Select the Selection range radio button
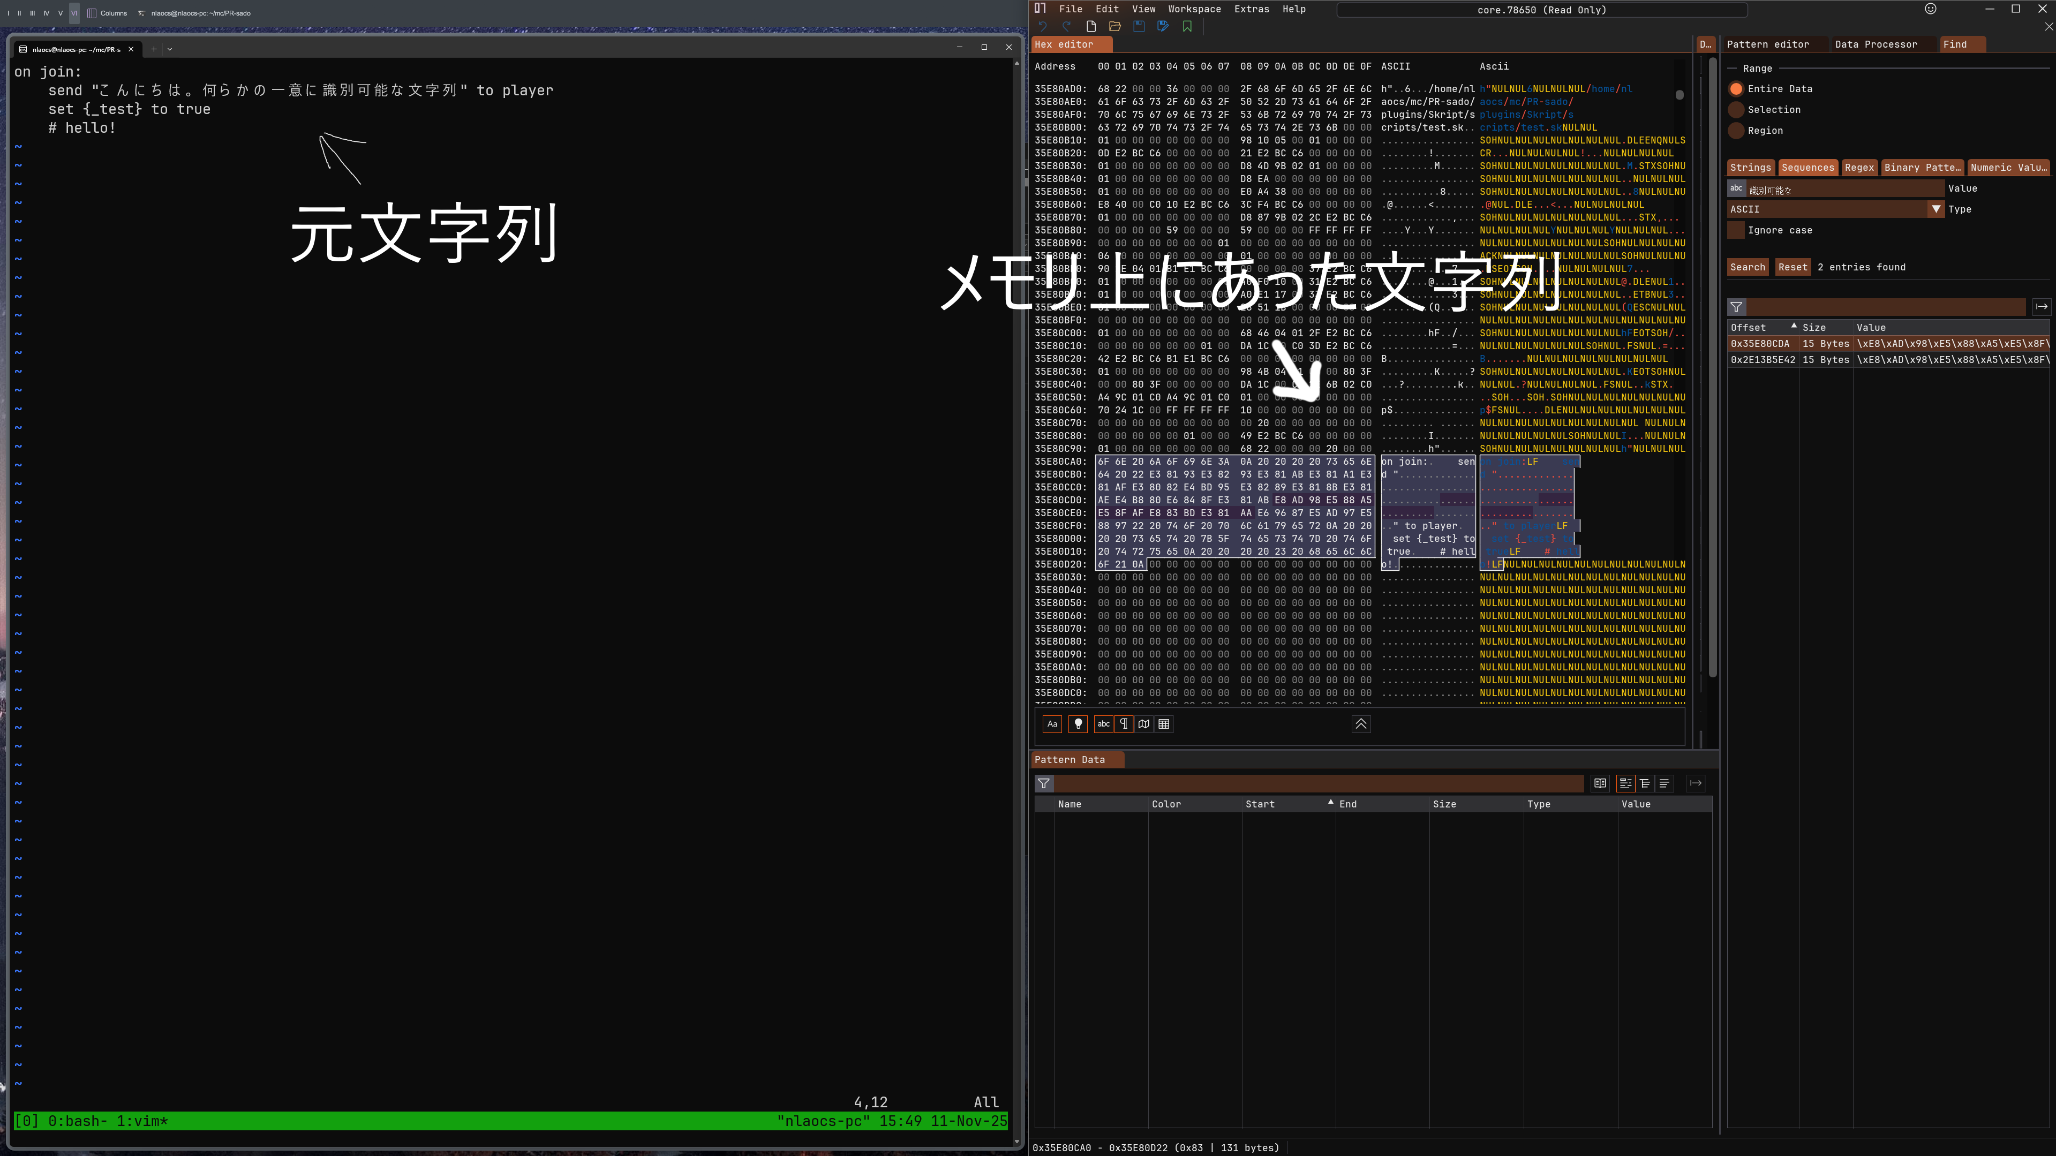 point(1736,109)
